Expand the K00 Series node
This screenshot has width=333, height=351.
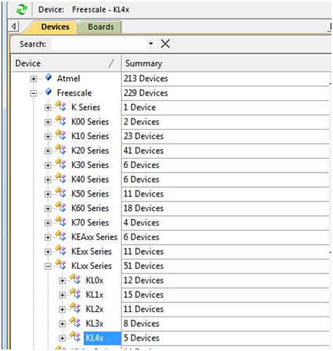[x=48, y=122]
